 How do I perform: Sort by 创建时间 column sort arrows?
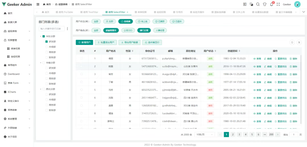tap(239, 51)
